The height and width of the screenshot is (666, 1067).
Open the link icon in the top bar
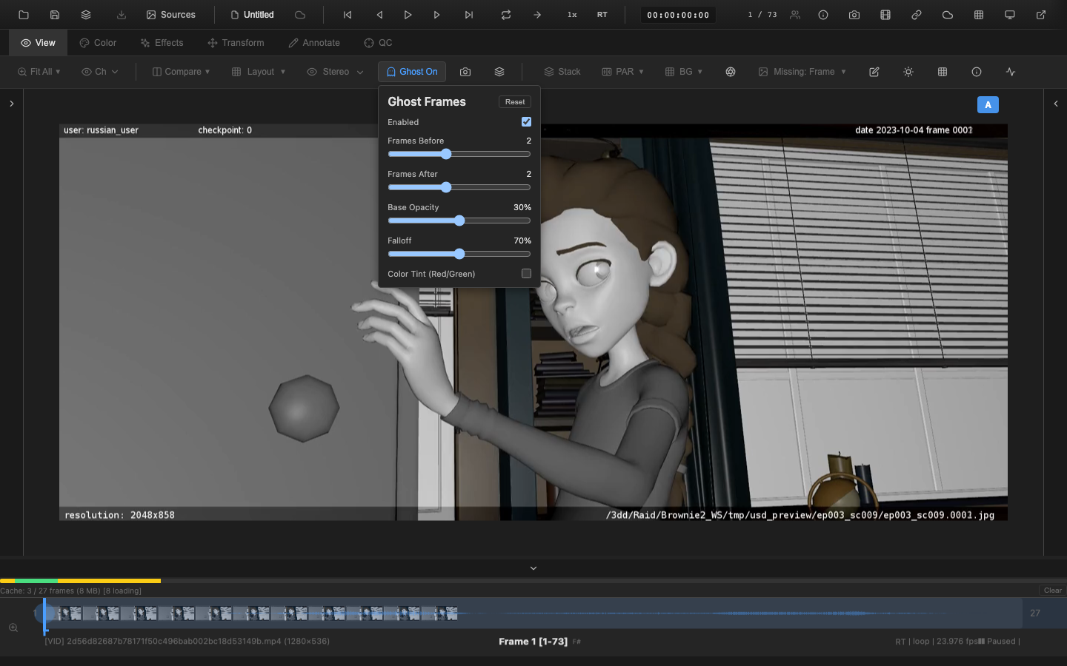pos(916,14)
